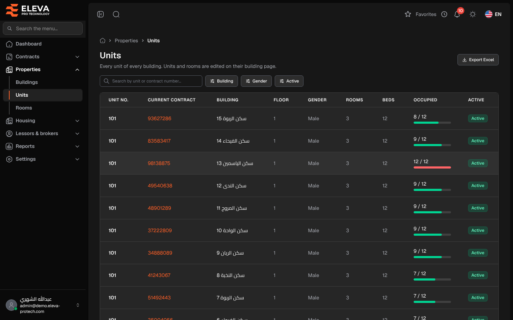Click the Housing icon in sidebar
Viewport: 513px width, 320px height.
point(9,121)
